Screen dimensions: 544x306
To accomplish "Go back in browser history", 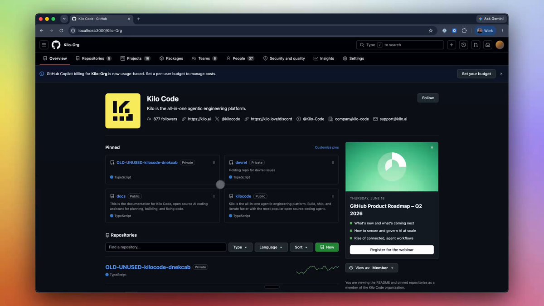I will [x=42, y=31].
